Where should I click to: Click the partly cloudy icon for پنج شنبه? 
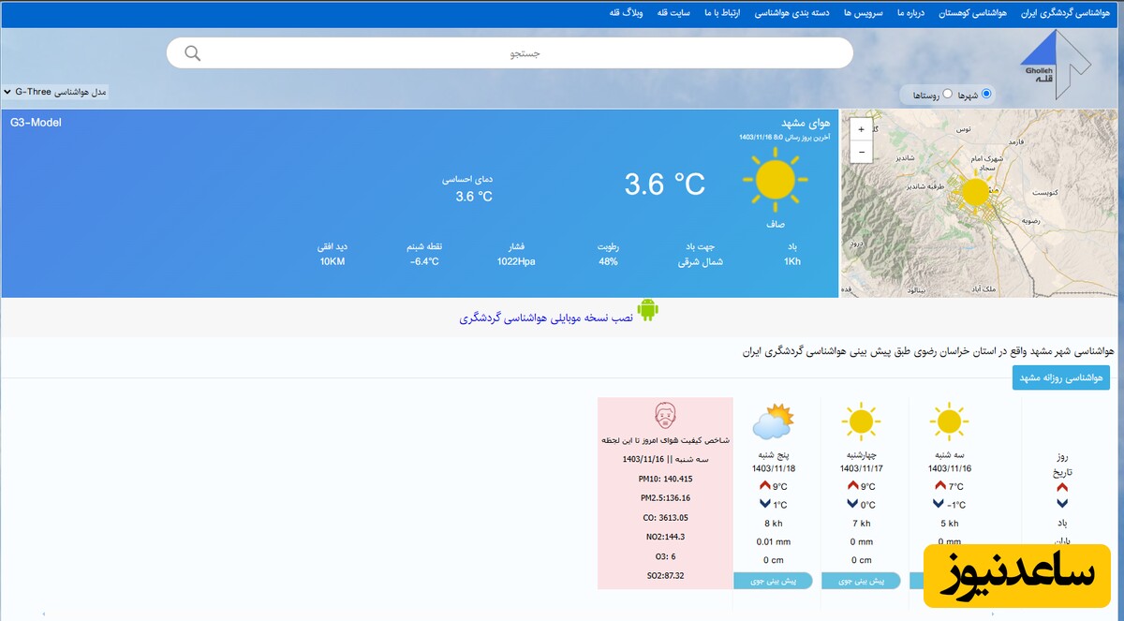coord(773,422)
